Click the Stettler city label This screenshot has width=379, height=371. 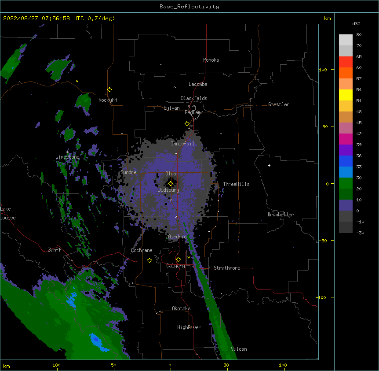(279, 104)
